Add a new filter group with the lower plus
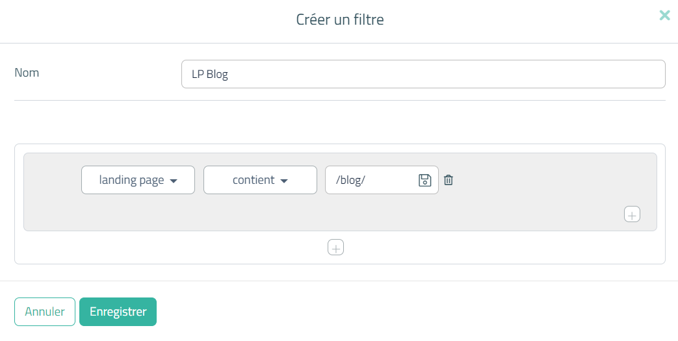 coord(335,247)
